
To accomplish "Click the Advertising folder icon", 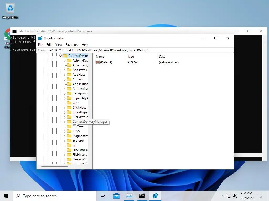I will click(69, 65).
